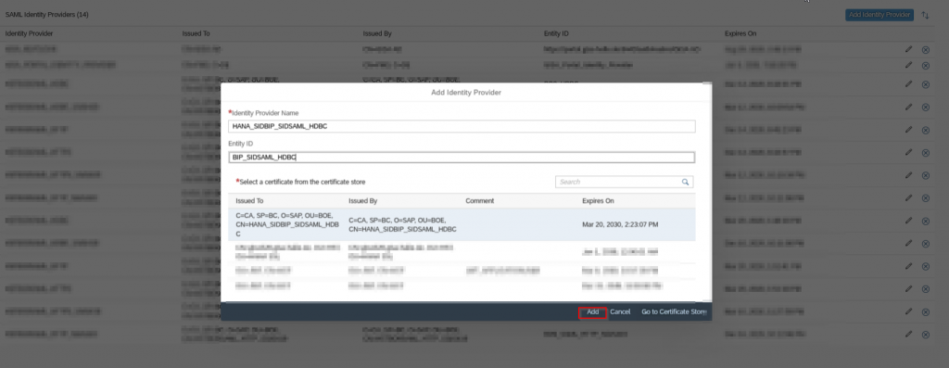This screenshot has height=368, width=949.
Task: Sort dialog certificates by Comment column
Action: (x=480, y=201)
